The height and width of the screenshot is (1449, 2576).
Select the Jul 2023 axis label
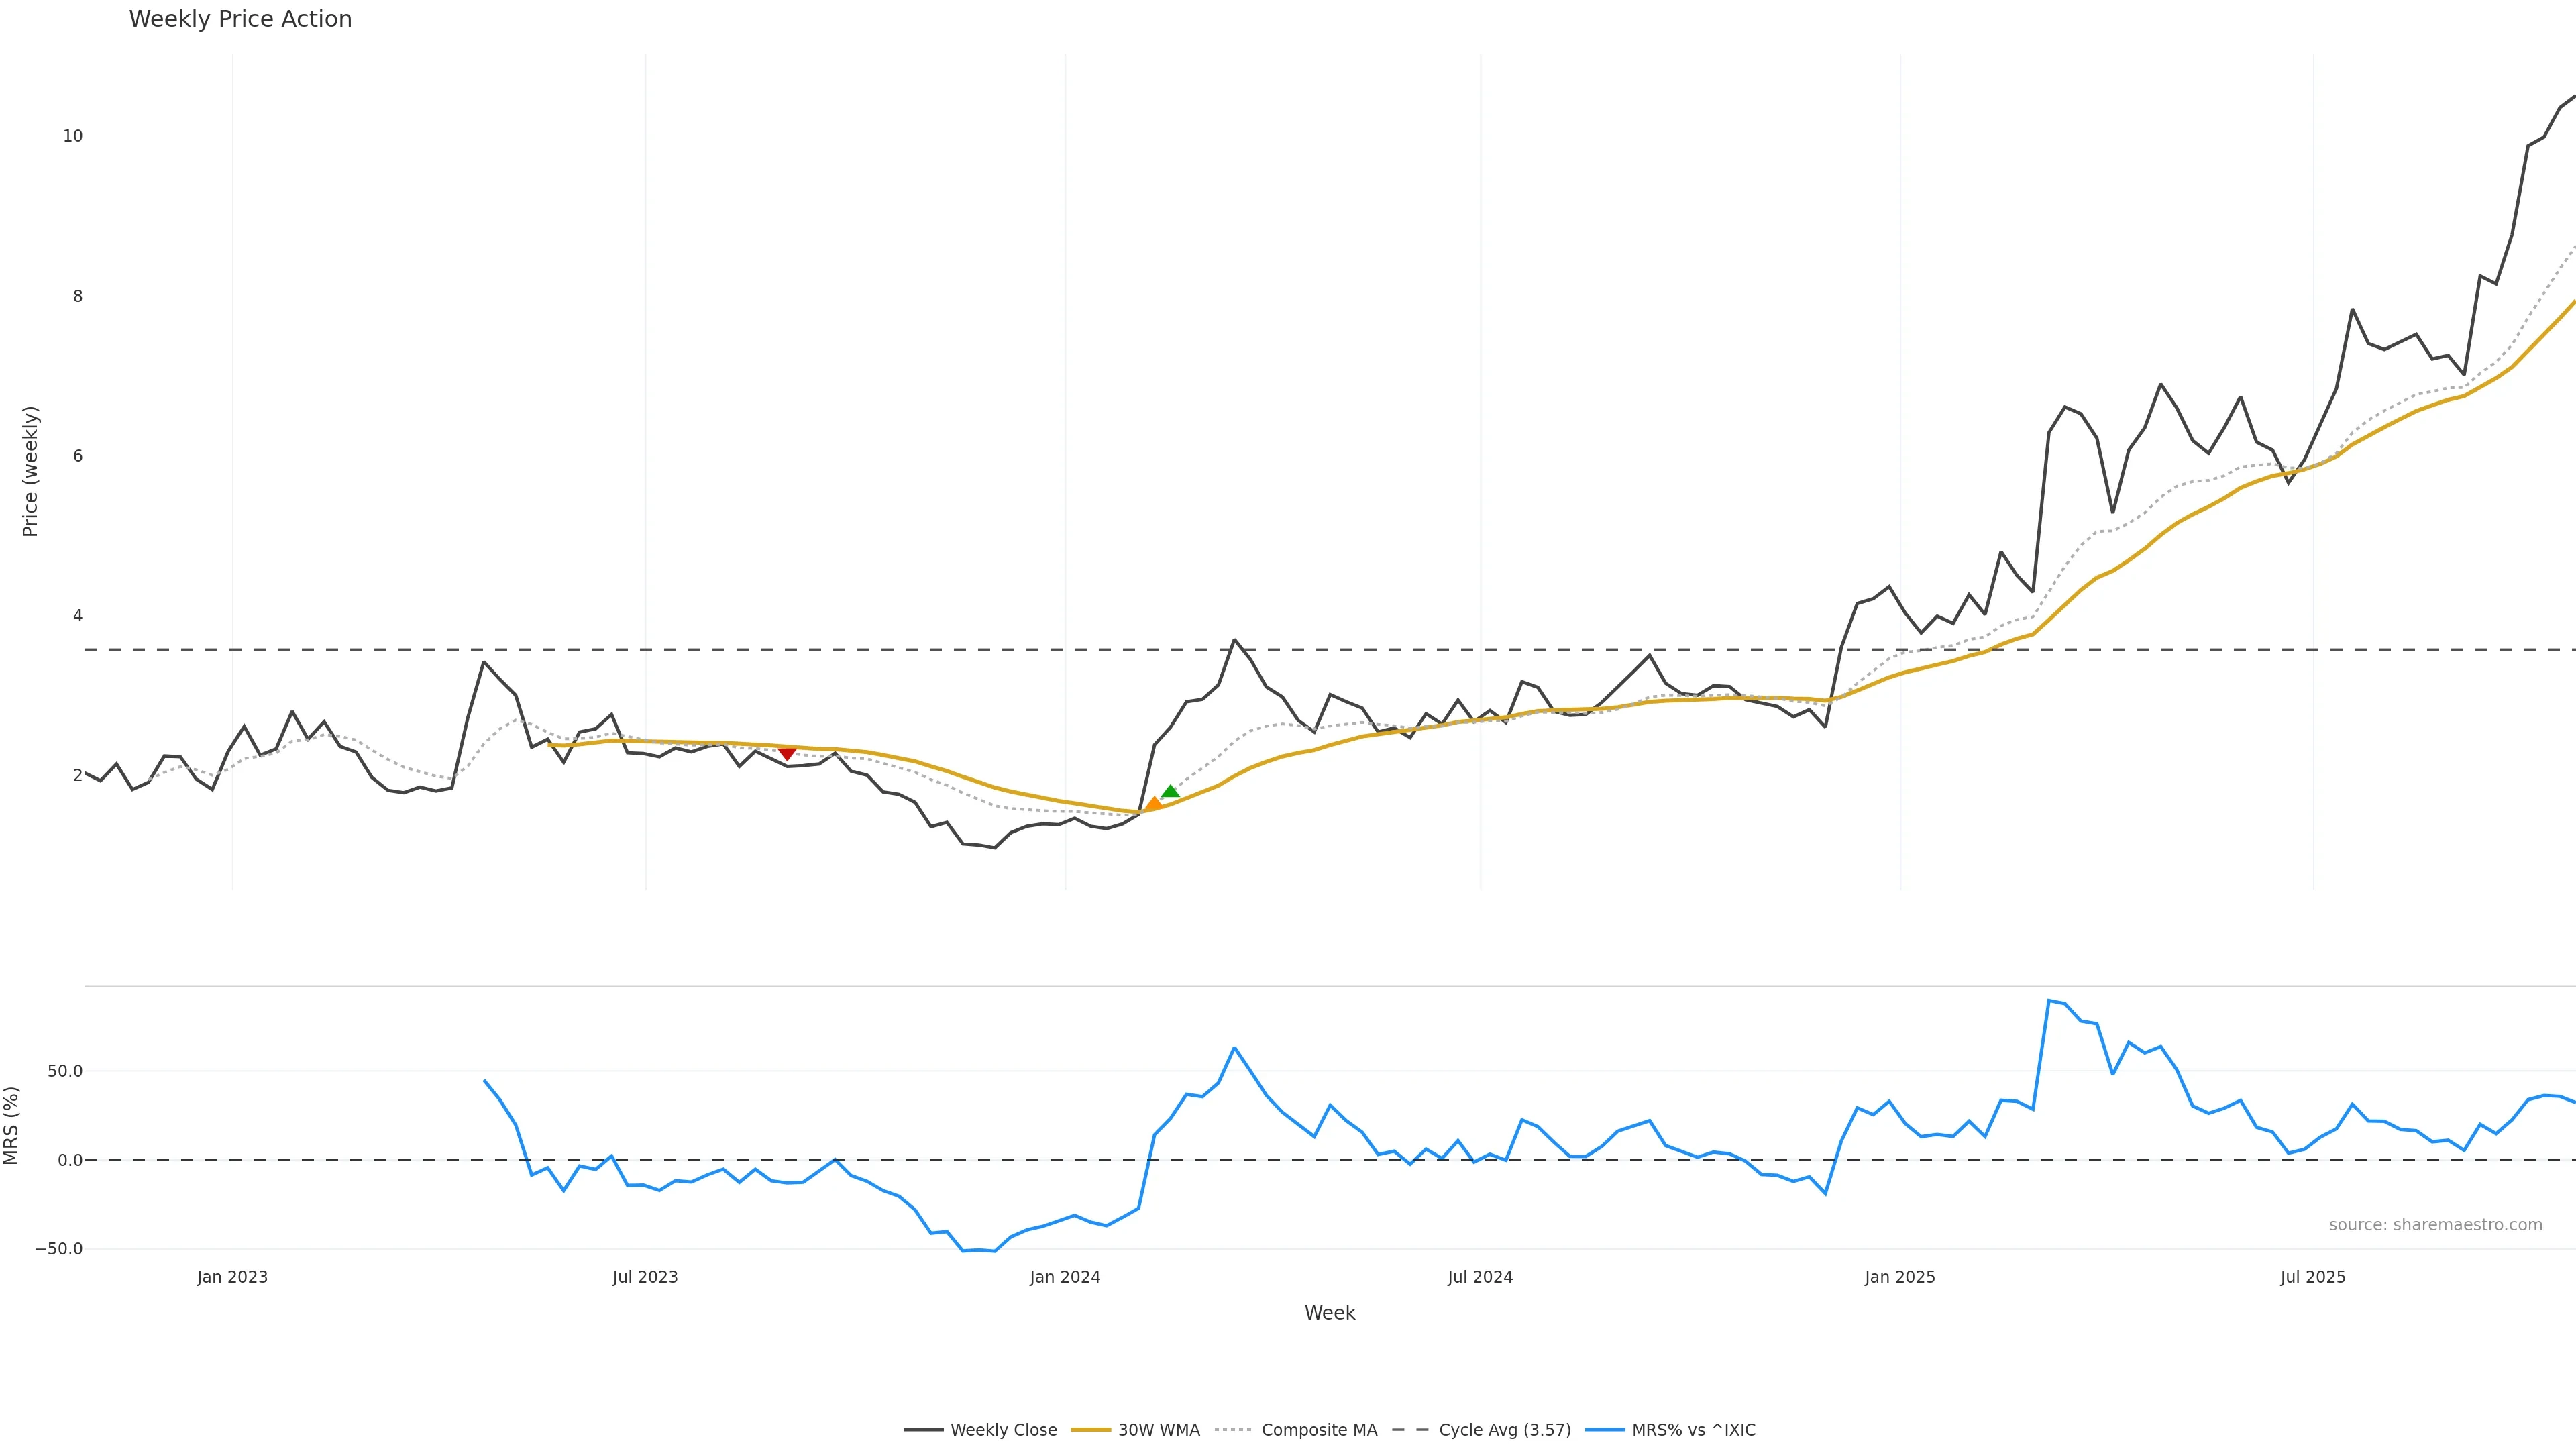pyautogui.click(x=645, y=1277)
